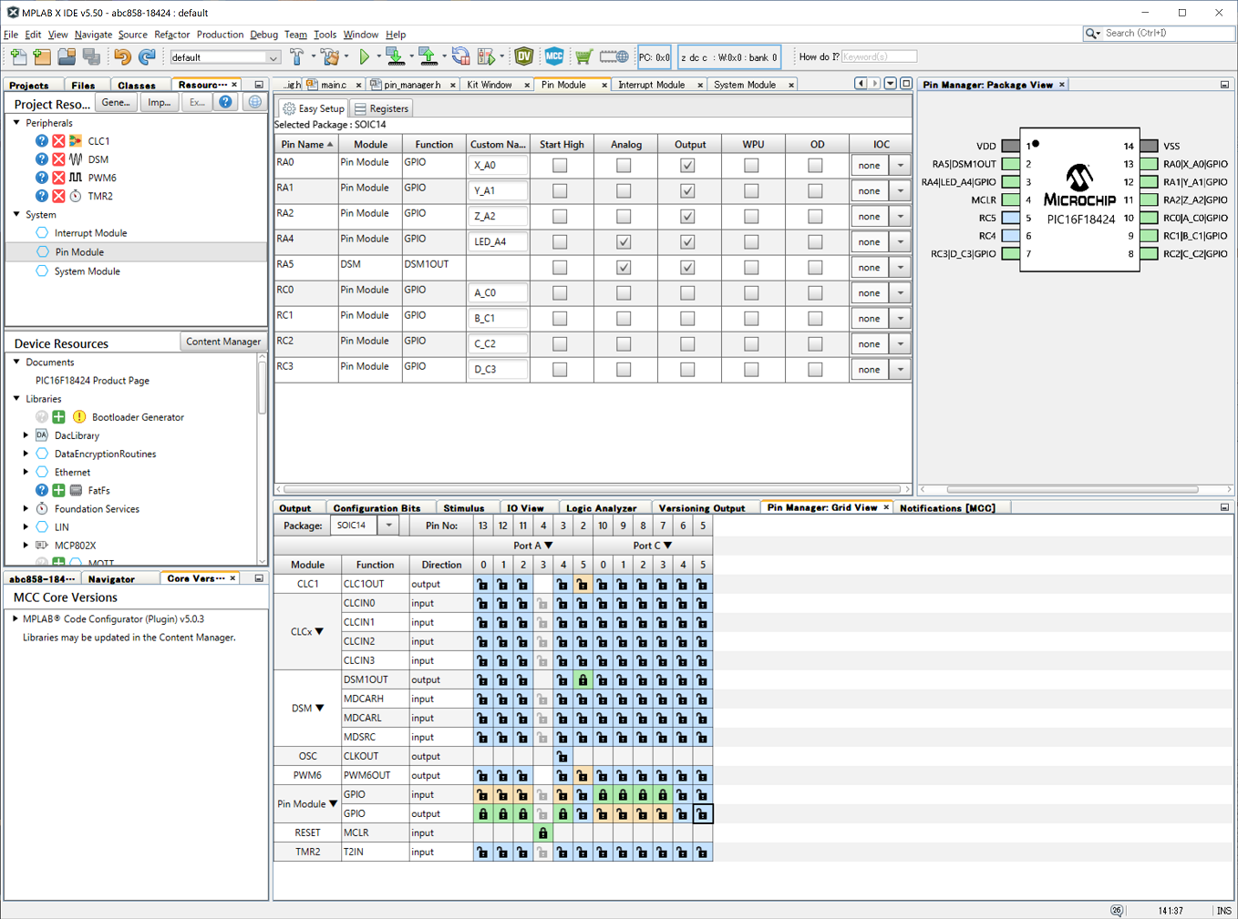Click the blue RC5 pin box in Package View
Viewport: 1238px width, 919px height.
click(1010, 218)
